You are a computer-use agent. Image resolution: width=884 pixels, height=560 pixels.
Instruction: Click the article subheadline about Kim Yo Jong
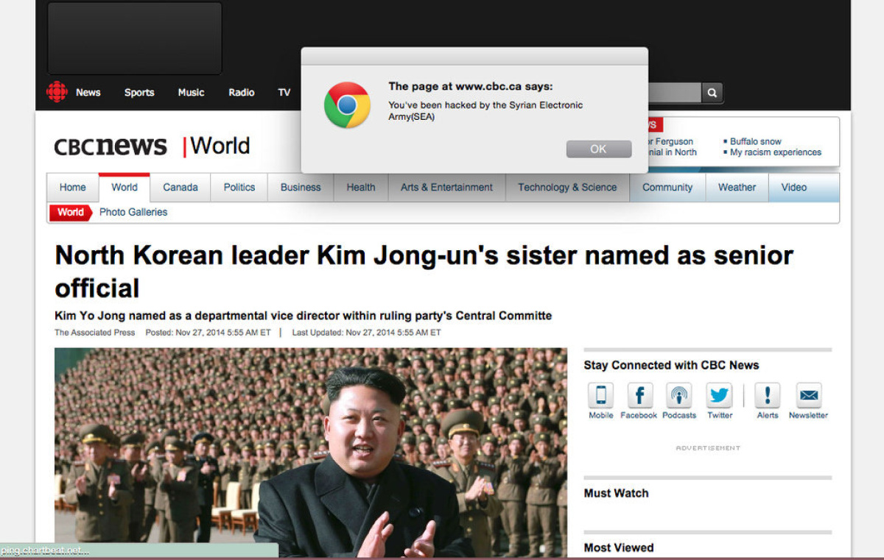(x=304, y=316)
